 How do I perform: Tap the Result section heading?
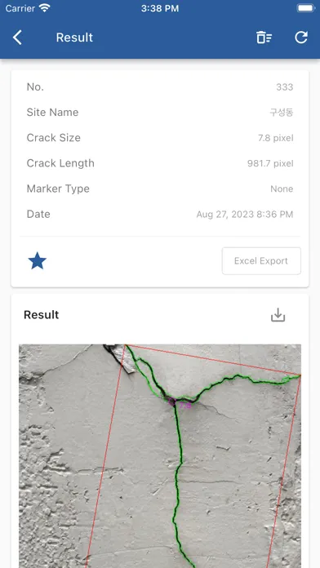click(x=42, y=315)
